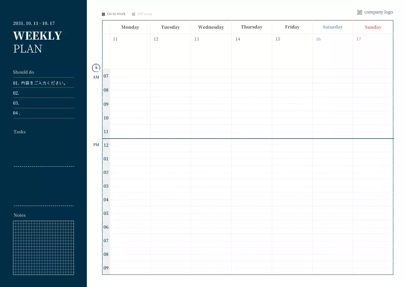
Task: Click the Wednesday column header
Action: pos(211,27)
